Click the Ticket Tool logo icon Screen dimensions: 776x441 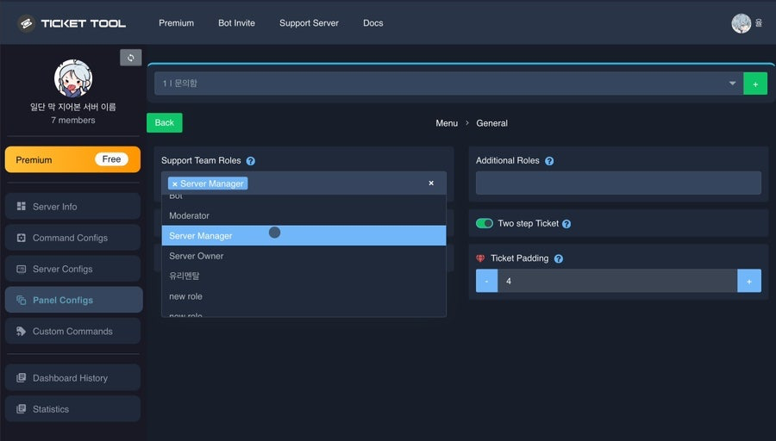[27, 23]
